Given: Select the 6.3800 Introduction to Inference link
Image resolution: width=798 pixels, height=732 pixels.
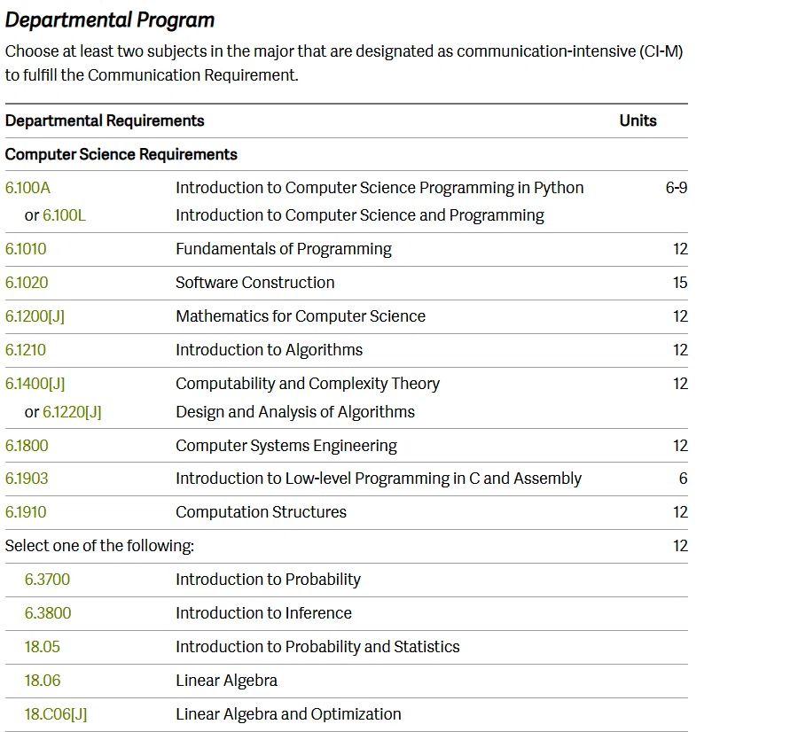Looking at the screenshot, I should point(48,613).
